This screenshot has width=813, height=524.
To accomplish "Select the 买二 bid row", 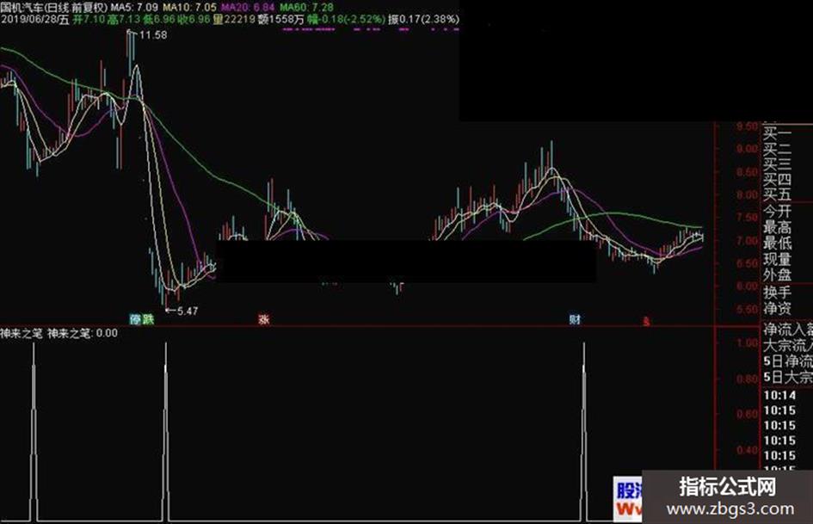I will (x=777, y=150).
